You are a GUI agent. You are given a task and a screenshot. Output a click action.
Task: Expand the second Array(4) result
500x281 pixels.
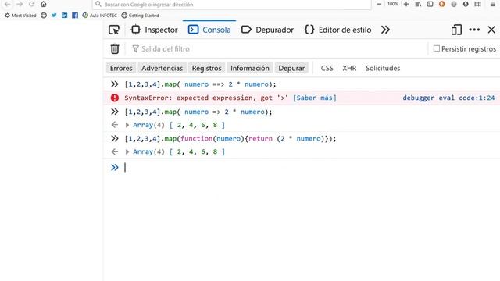127,151
